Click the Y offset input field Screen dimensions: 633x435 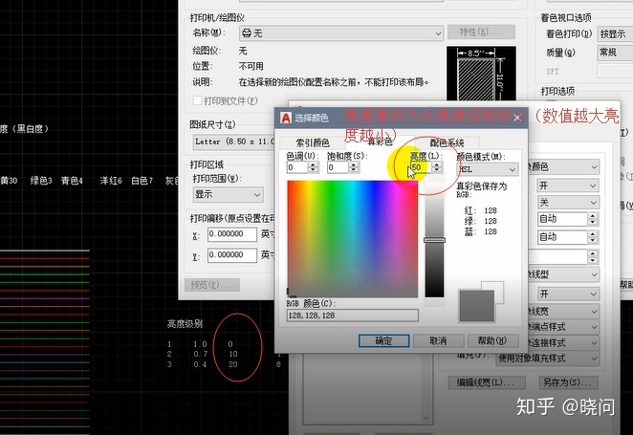click(232, 255)
